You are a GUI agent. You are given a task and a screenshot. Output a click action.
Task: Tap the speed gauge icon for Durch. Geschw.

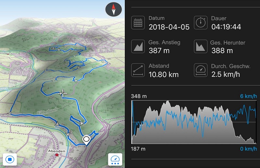[x=201, y=70]
